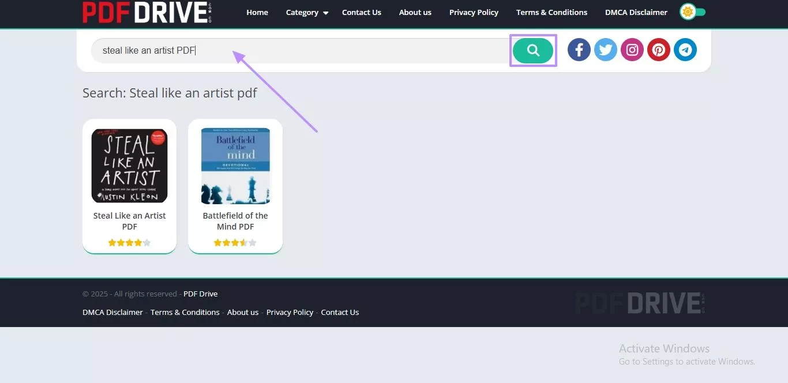
Task: Open Battlefield of the Mind PDF title link
Action: coord(235,221)
